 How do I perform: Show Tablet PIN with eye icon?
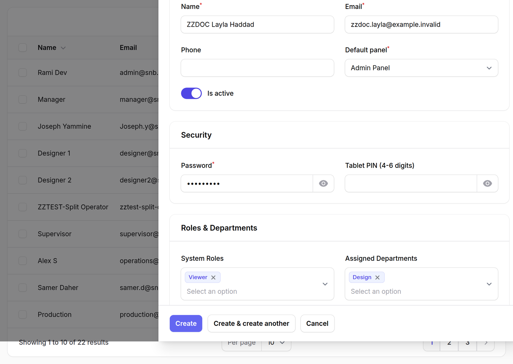pyautogui.click(x=487, y=183)
